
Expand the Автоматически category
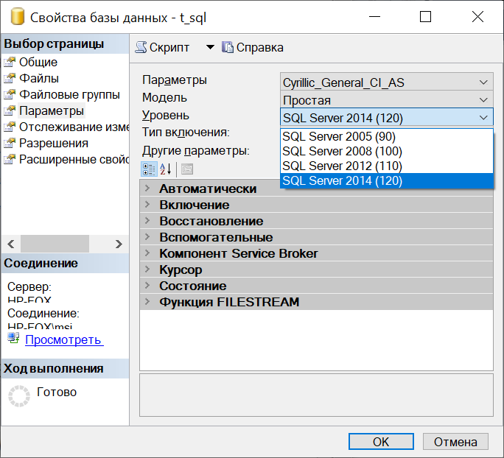147,189
